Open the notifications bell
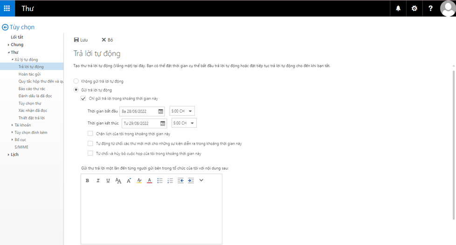 pyautogui.click(x=398, y=8)
